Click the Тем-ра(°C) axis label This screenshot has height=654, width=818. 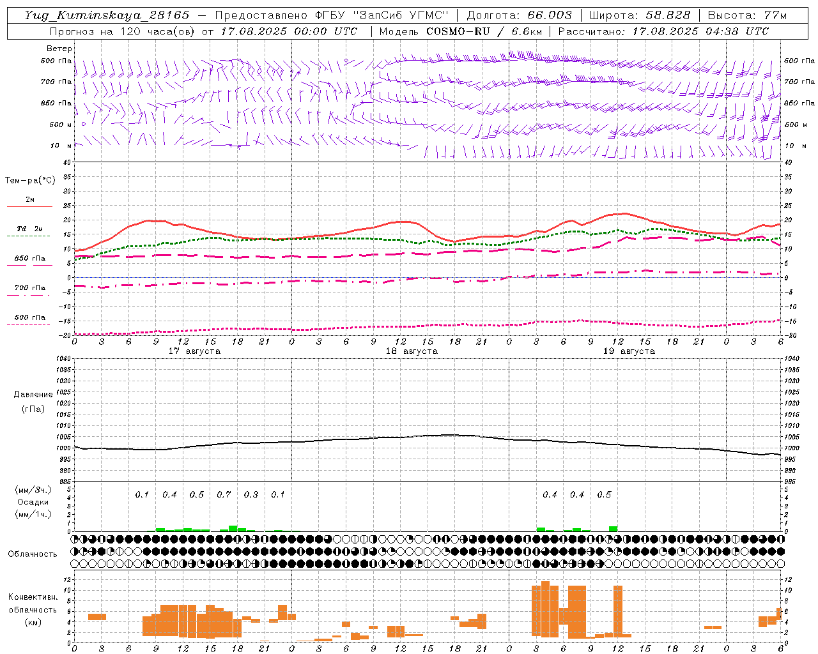click(30, 181)
